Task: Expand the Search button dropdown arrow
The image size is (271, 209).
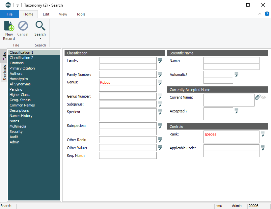Action: pyautogui.click(x=40, y=39)
